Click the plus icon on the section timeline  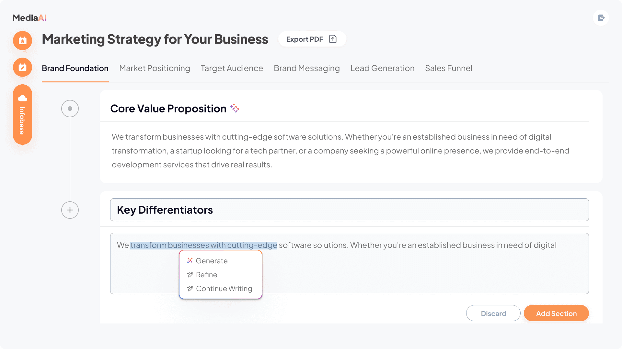70,210
